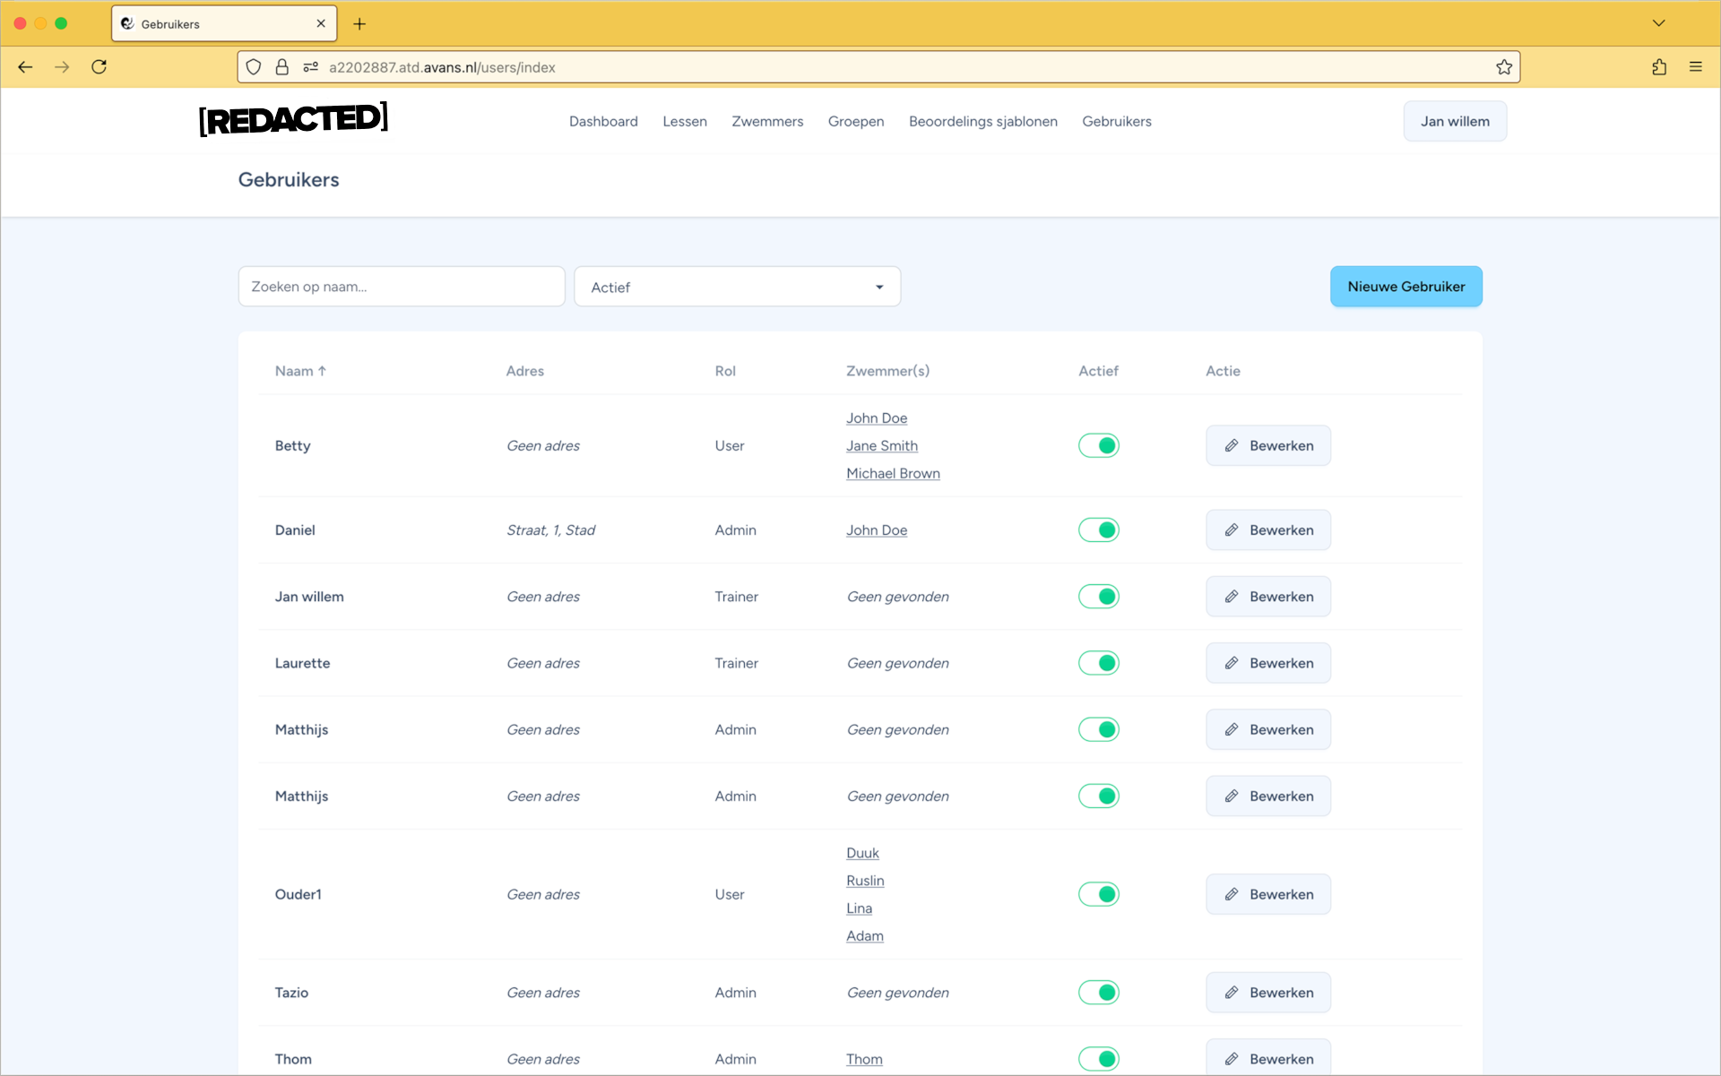Toggle active switch for Ouder1
1721x1076 pixels.
coord(1098,894)
